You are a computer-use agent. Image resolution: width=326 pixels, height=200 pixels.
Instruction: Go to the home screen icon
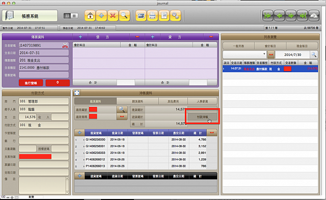click(x=90, y=16)
